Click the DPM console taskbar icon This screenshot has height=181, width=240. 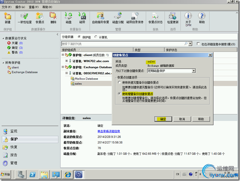pos(79,174)
